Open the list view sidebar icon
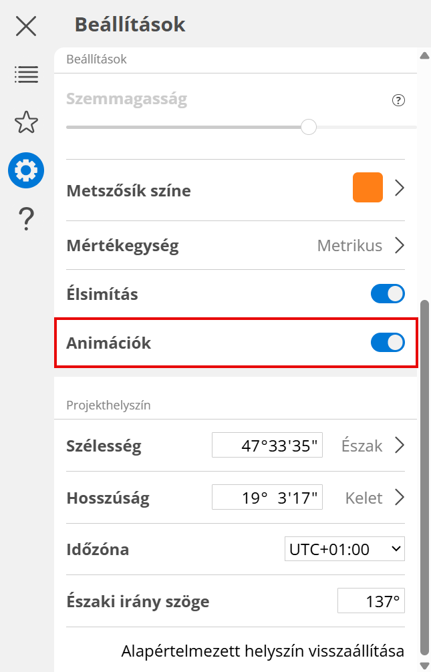 (x=26, y=74)
